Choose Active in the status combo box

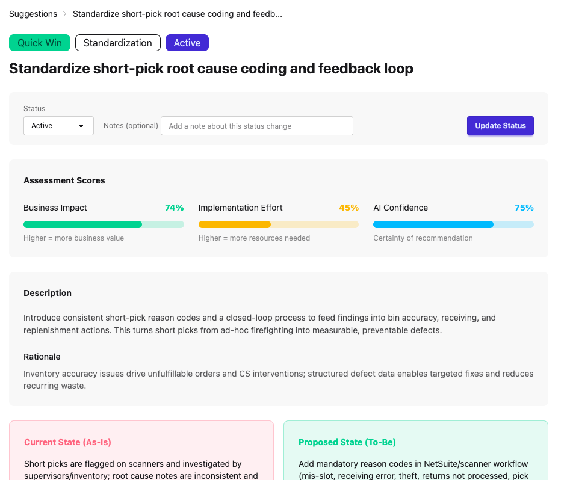(x=58, y=126)
